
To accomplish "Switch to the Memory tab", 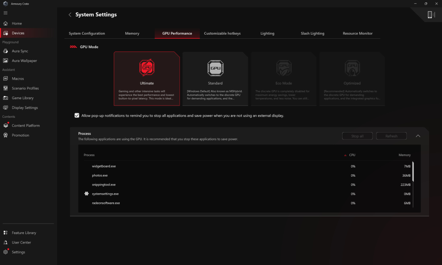I will pyautogui.click(x=132, y=33).
